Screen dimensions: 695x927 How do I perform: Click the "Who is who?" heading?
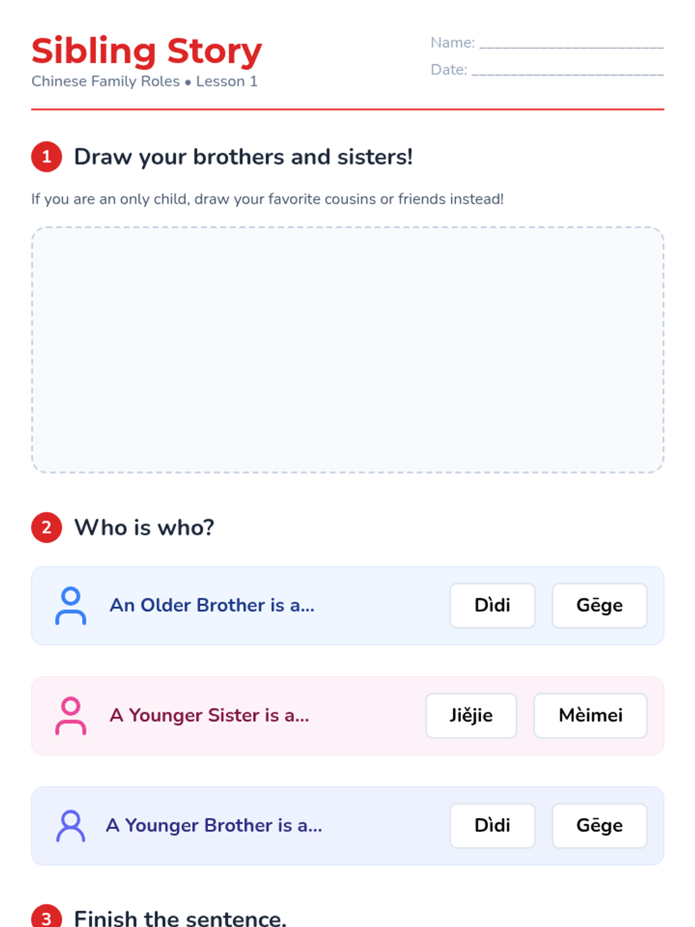pyautogui.click(x=144, y=528)
